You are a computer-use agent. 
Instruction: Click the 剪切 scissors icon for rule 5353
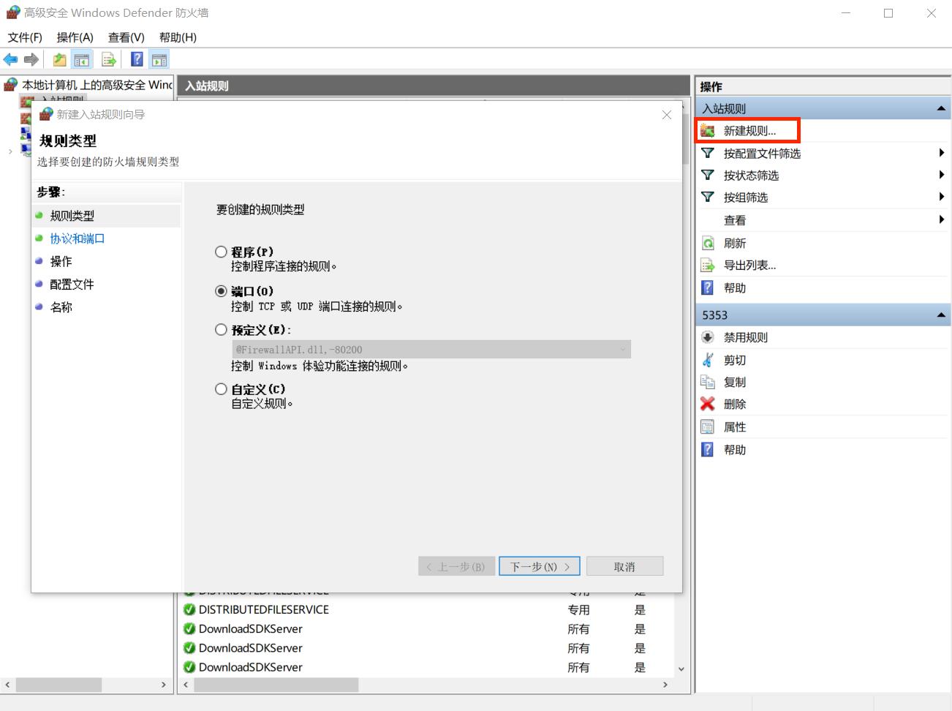[708, 359]
